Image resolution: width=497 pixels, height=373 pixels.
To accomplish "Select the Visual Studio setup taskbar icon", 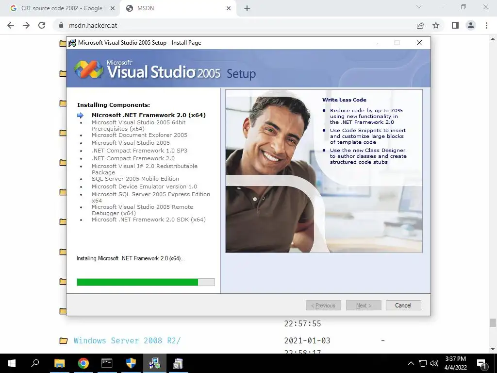I will (154, 363).
